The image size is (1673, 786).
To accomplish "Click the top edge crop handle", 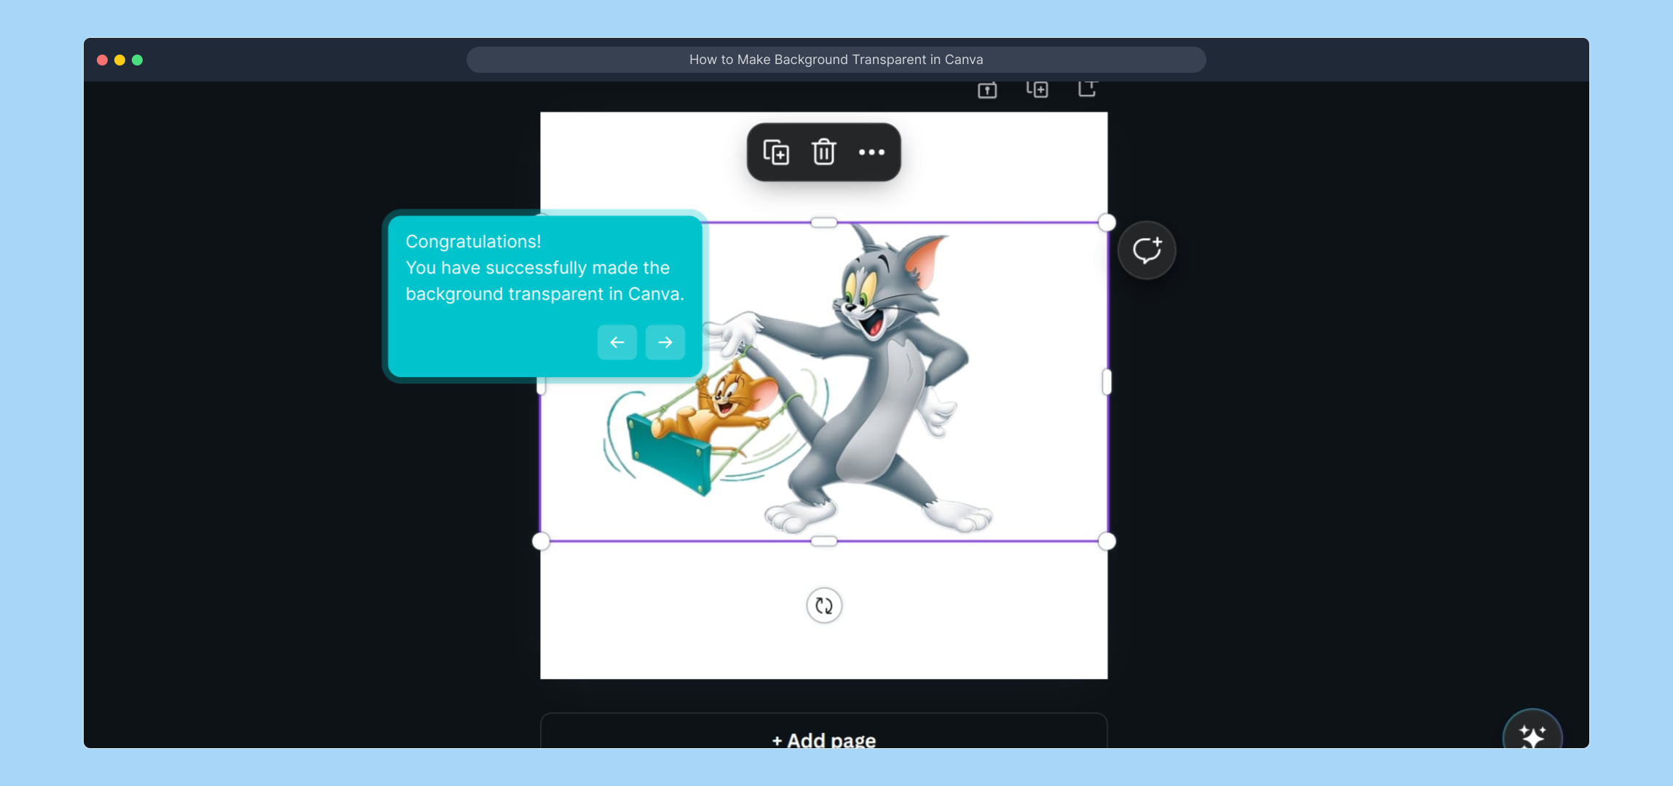I will click(823, 223).
